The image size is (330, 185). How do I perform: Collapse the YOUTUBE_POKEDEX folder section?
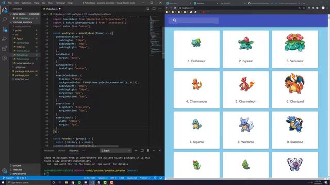click(25, 22)
